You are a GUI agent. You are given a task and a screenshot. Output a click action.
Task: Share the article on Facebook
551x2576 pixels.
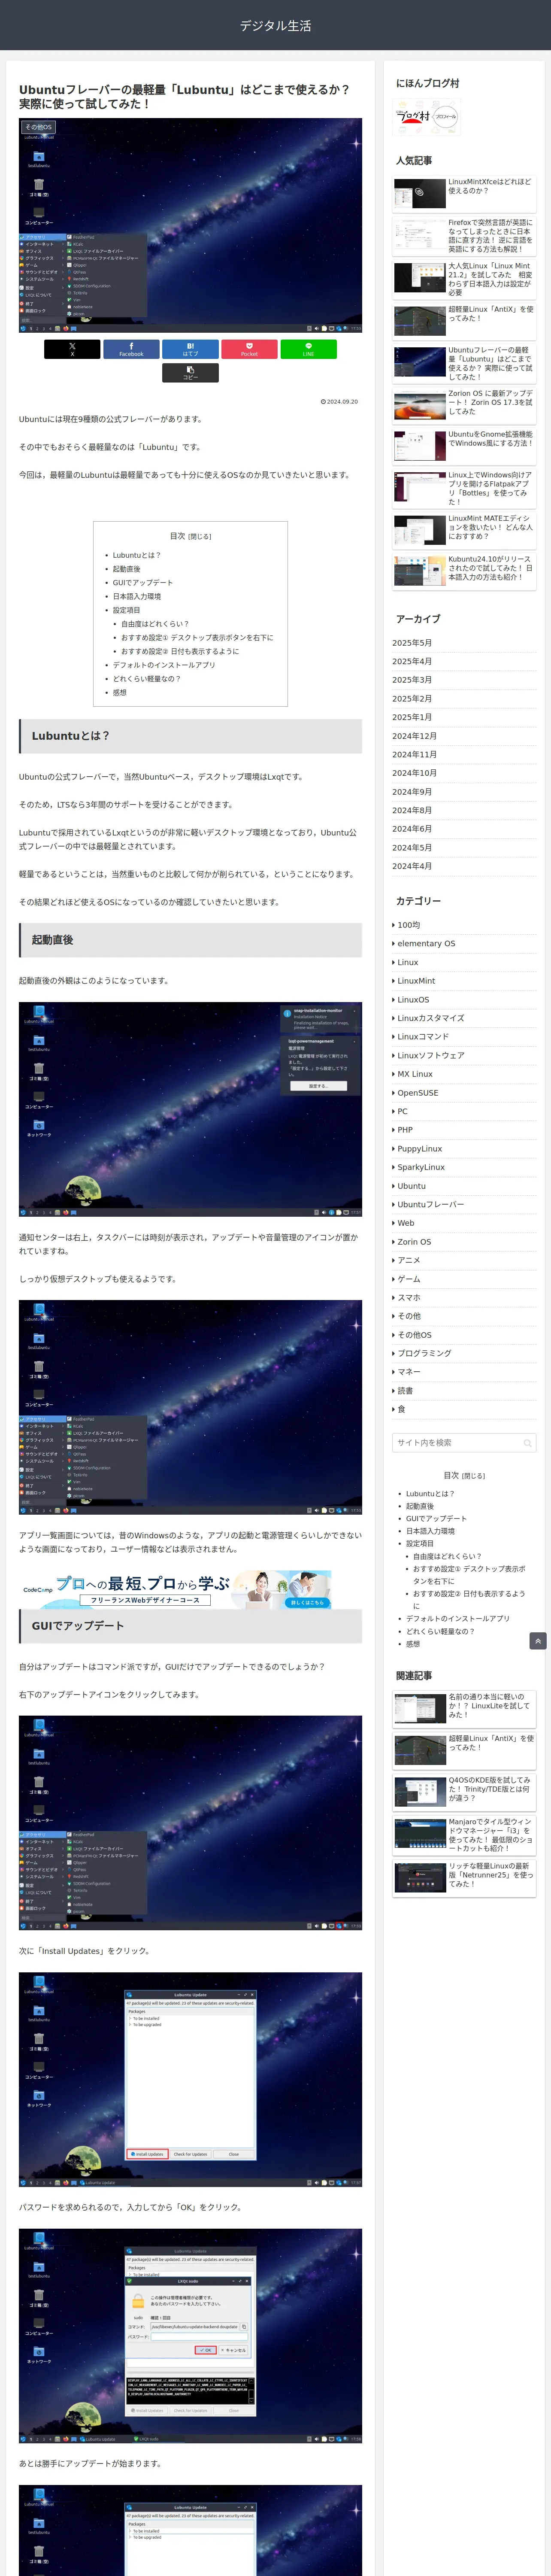point(131,349)
